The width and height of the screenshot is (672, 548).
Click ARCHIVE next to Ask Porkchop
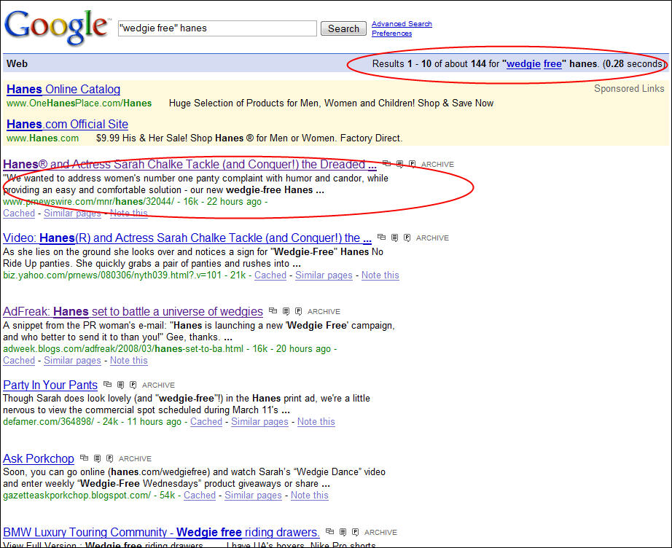click(x=135, y=459)
